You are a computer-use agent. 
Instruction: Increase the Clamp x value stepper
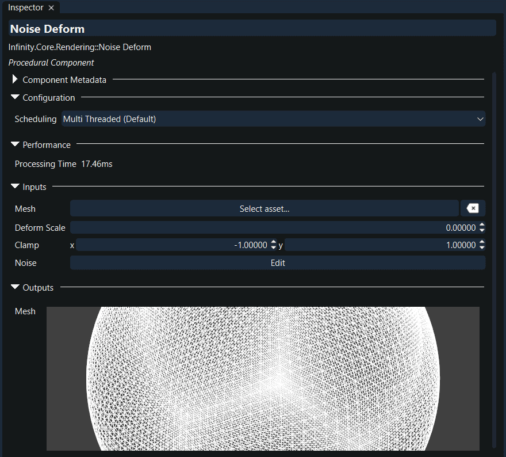pos(273,242)
